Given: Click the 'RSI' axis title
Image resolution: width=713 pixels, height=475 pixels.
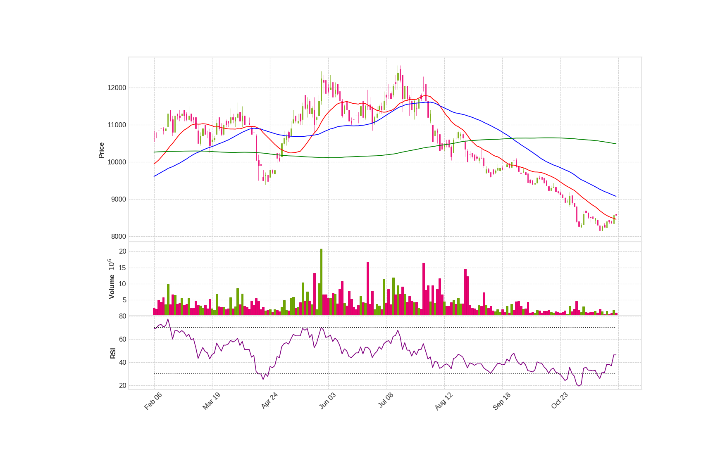Looking at the screenshot, I should (113, 353).
